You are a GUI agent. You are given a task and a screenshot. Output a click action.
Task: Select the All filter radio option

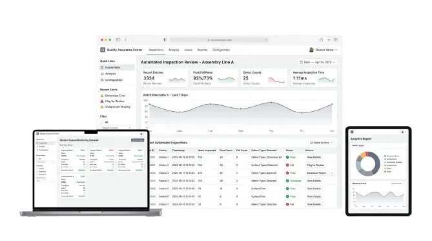[101, 122]
